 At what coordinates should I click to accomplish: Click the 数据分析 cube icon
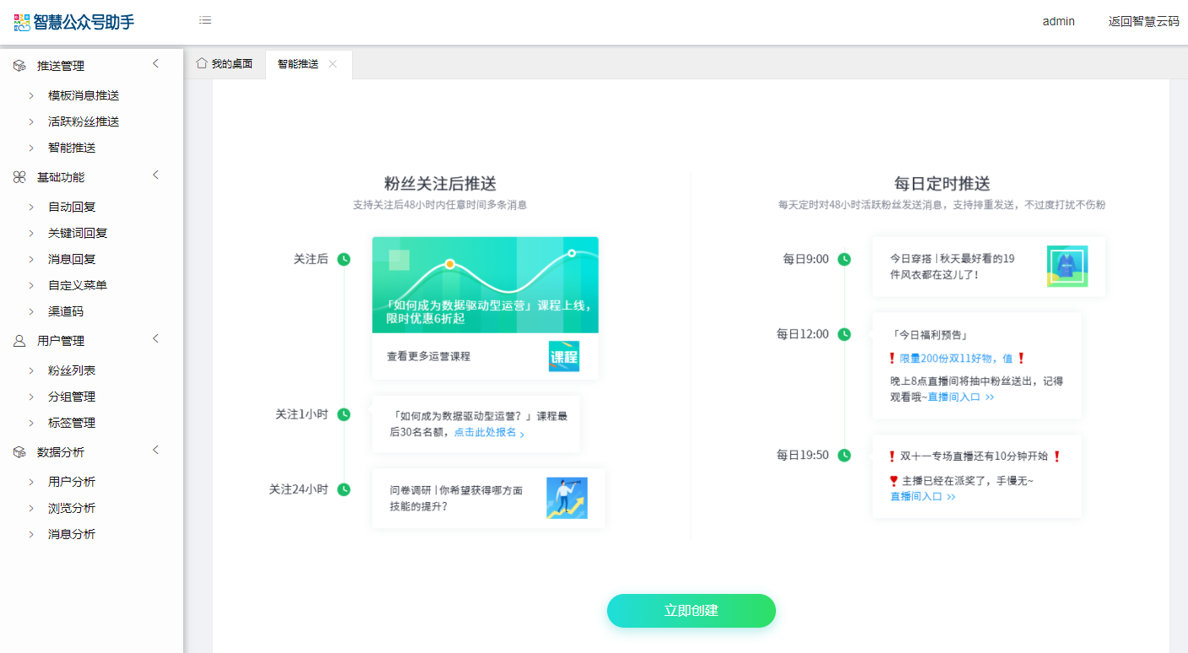pyautogui.click(x=19, y=452)
